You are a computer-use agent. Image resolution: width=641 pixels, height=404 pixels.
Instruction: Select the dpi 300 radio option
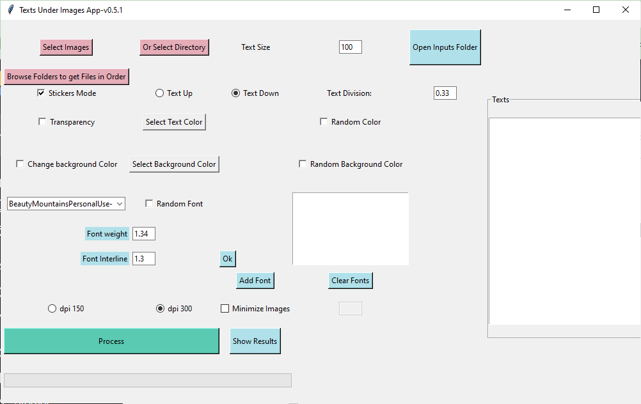click(160, 308)
